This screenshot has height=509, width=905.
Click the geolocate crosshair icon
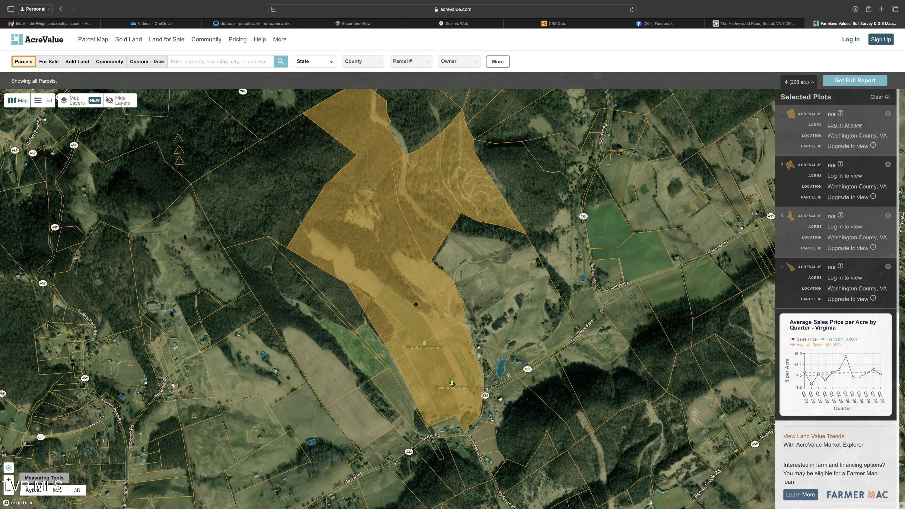pos(9,468)
